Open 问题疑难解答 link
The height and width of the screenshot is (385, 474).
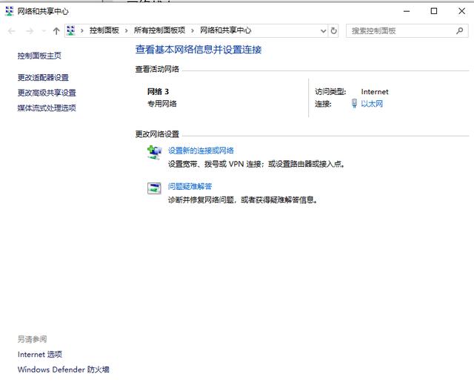click(x=190, y=186)
